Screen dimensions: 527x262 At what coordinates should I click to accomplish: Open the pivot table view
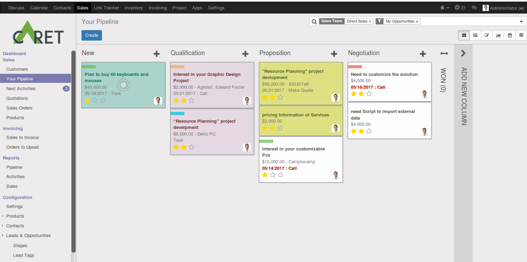tap(521, 35)
